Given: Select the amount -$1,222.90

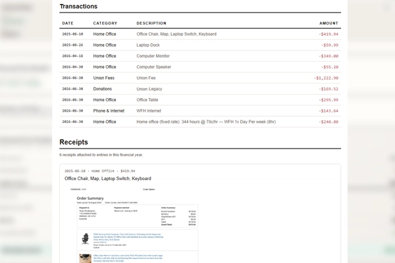Looking at the screenshot, I should [326, 78].
